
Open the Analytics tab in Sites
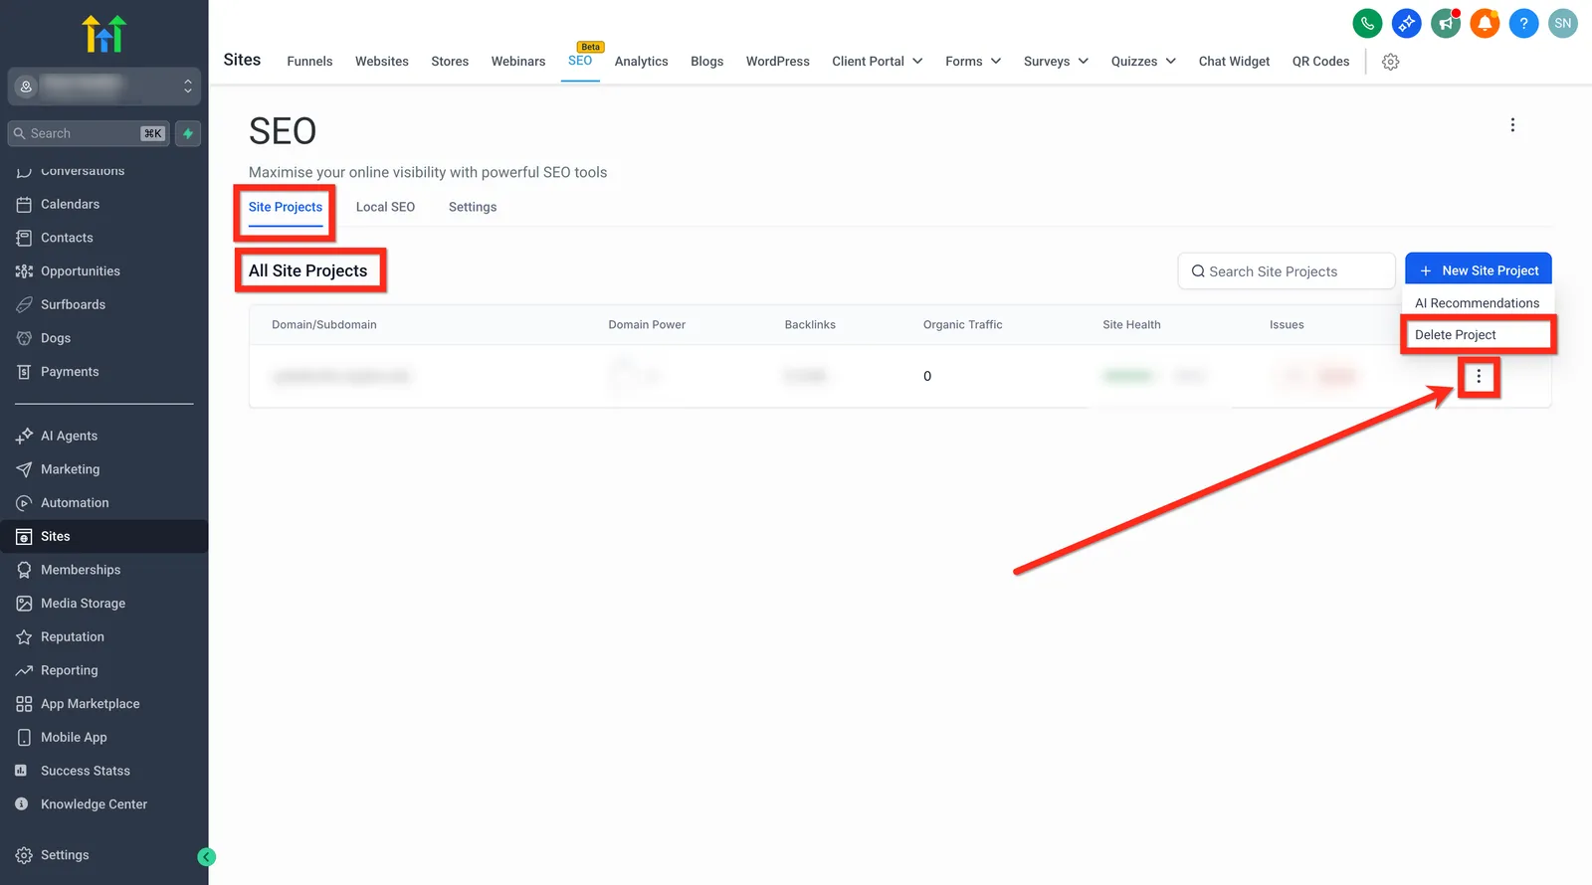click(642, 62)
